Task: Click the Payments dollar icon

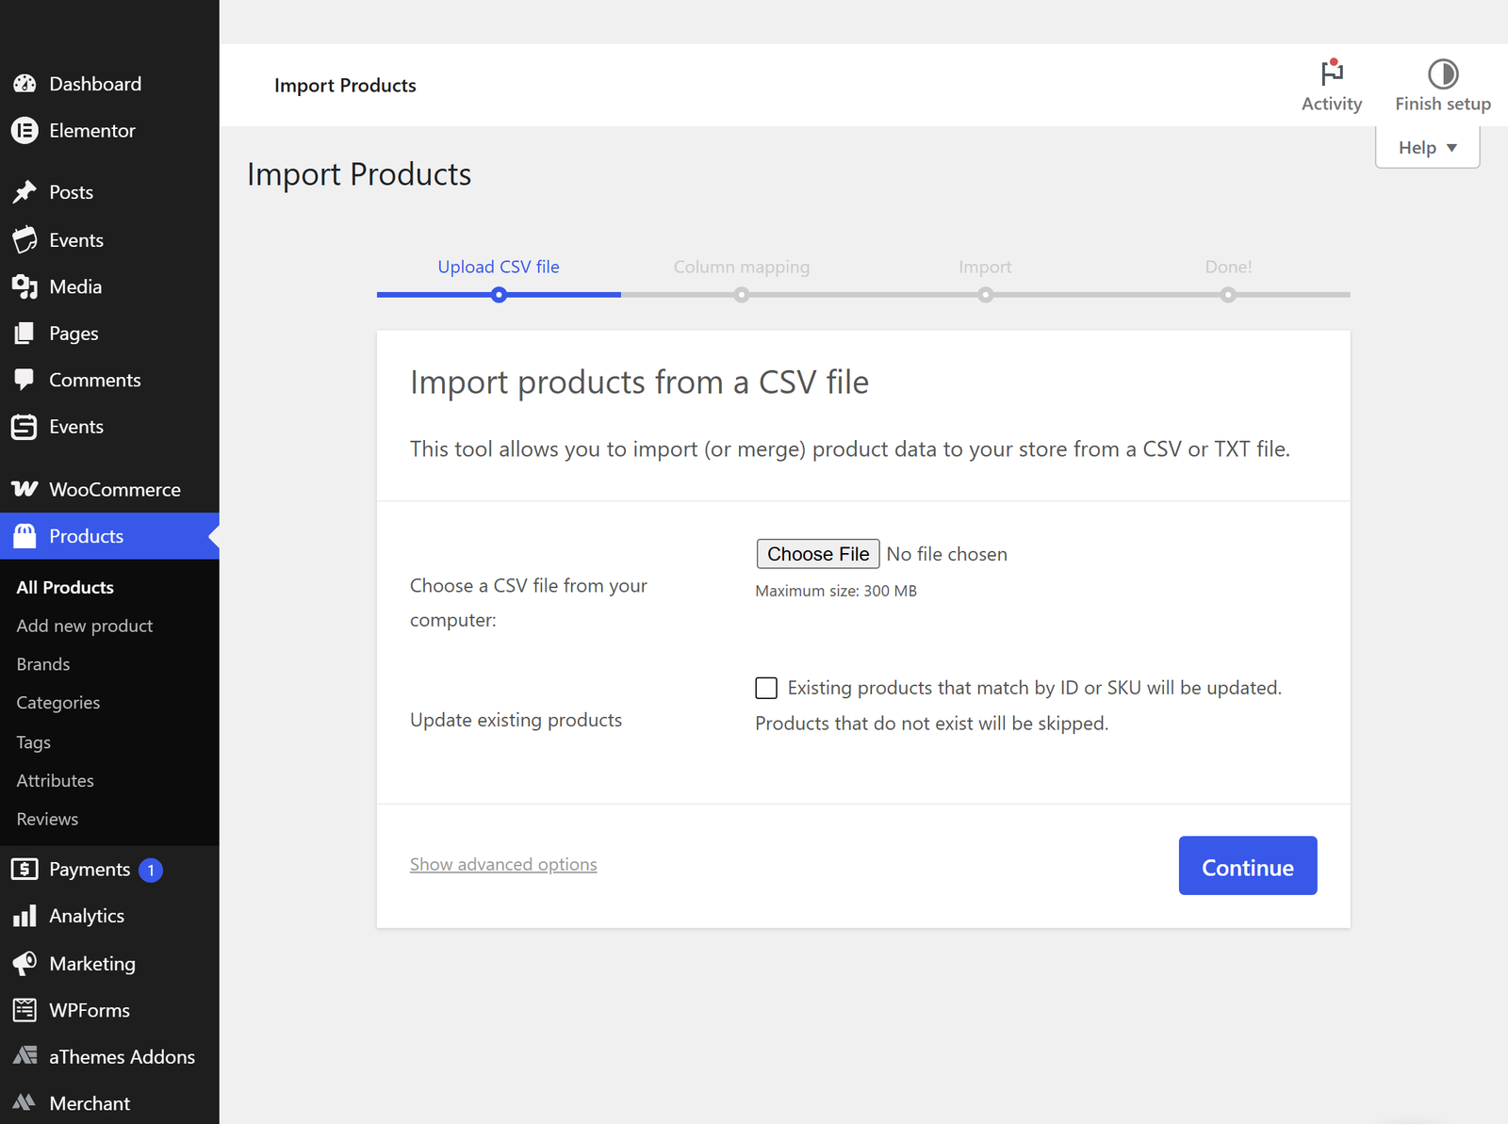Action: click(25, 869)
